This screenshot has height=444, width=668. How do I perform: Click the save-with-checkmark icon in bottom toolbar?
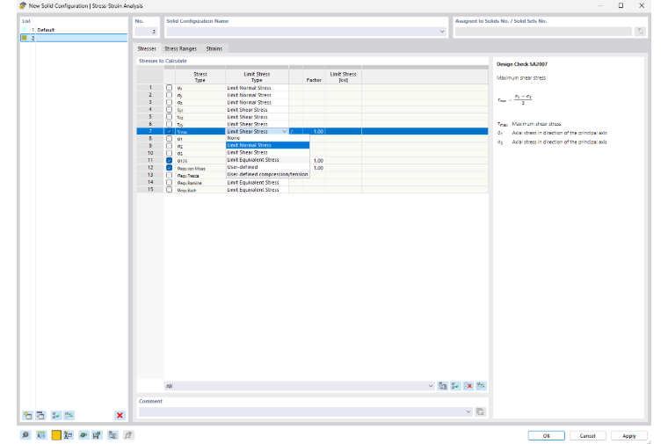[x=98, y=435]
